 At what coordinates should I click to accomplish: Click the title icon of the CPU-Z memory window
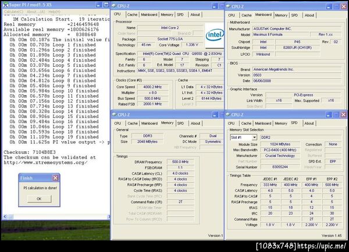coord(114,114)
